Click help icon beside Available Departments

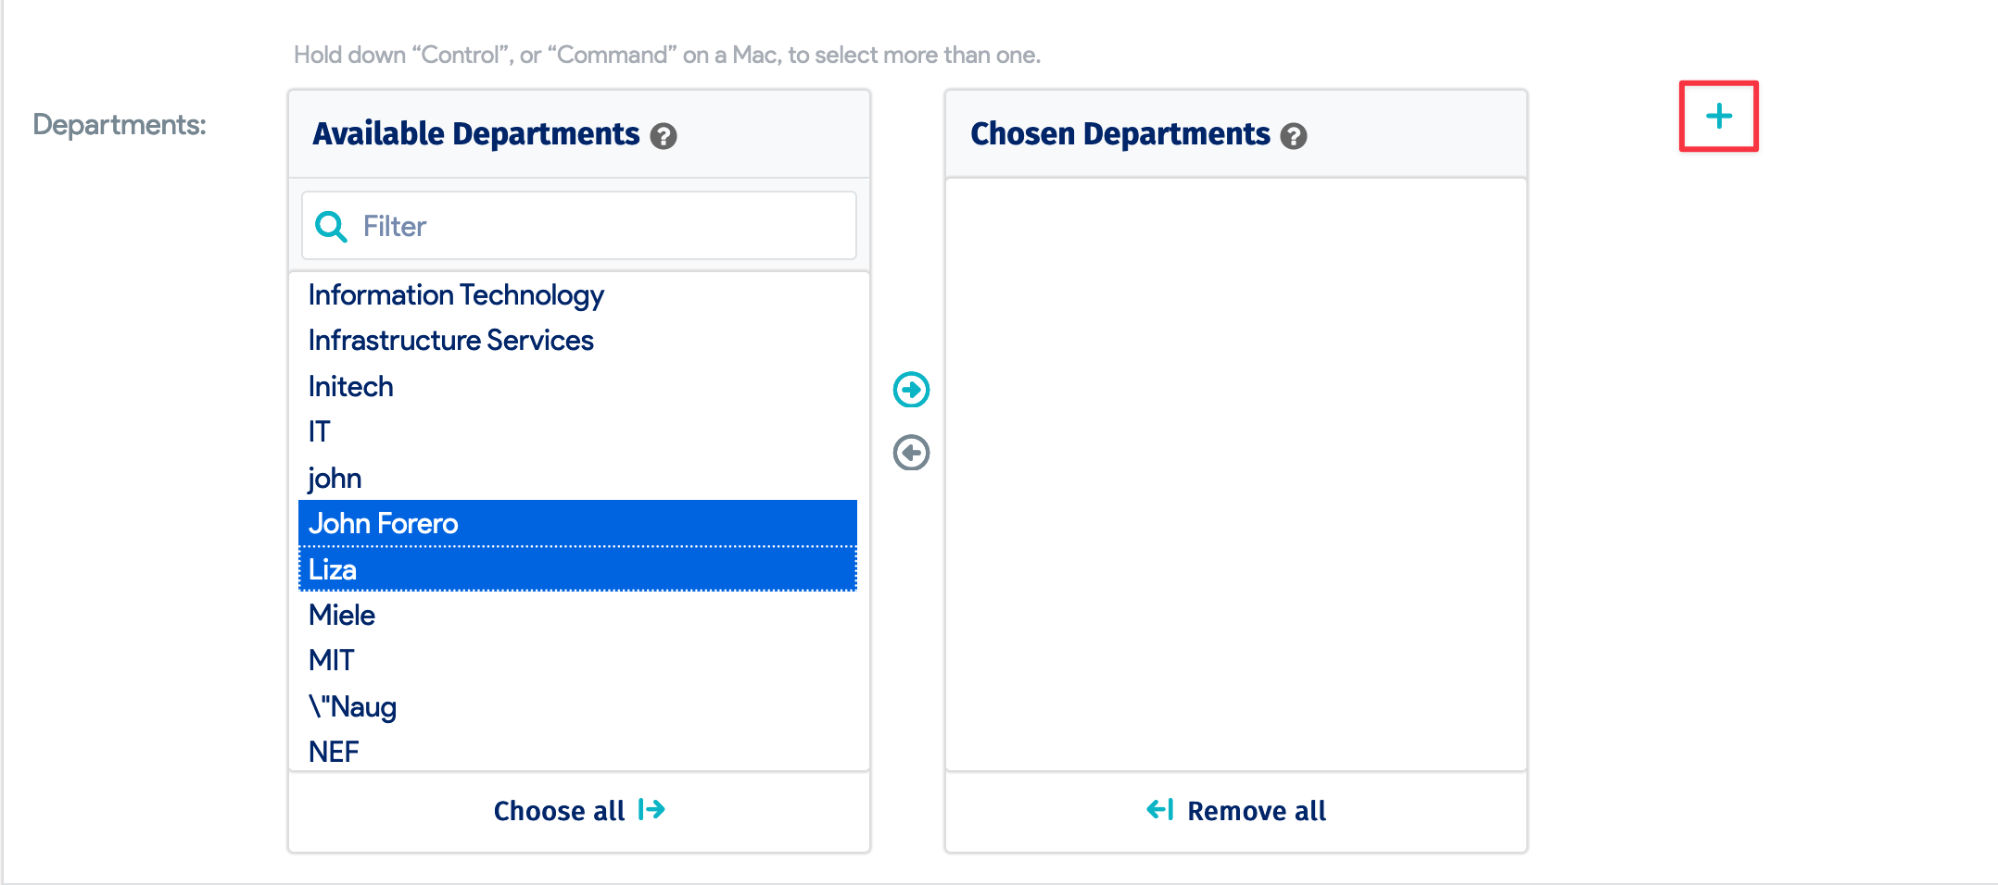[664, 136]
